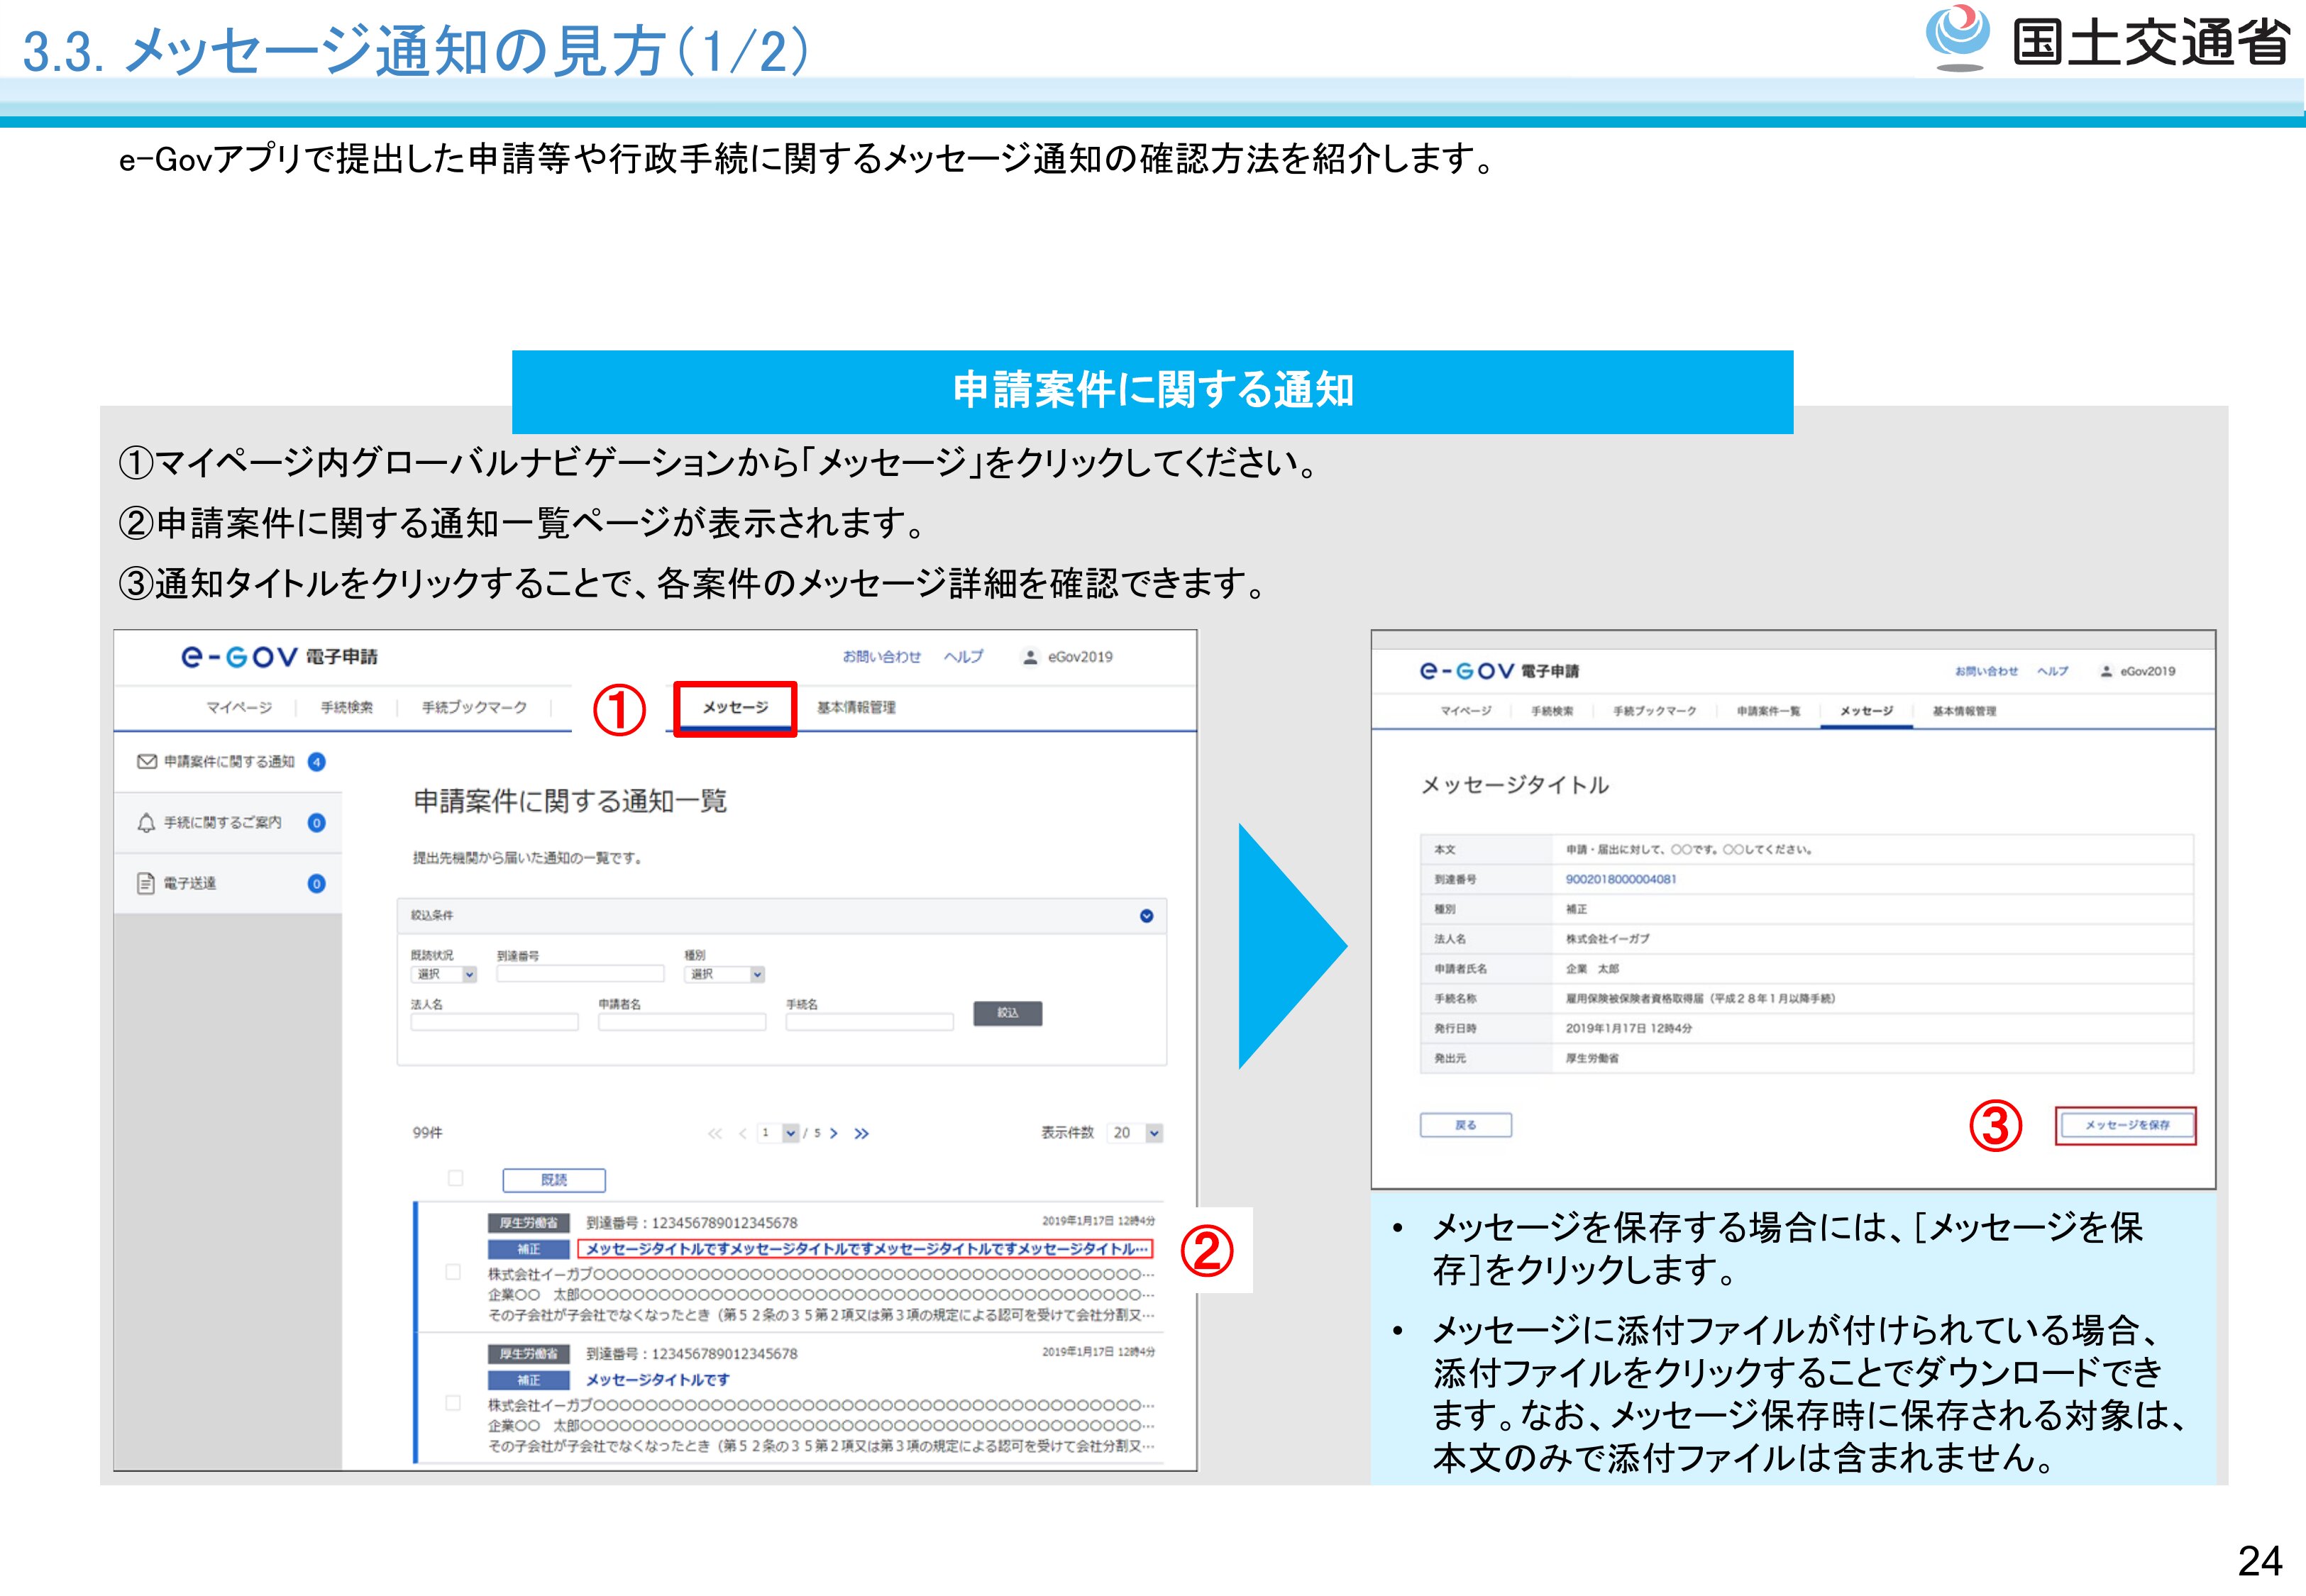Screen dimensions: 2306x1596
Task: Jump to last page with double arrow
Action: click(862, 1133)
